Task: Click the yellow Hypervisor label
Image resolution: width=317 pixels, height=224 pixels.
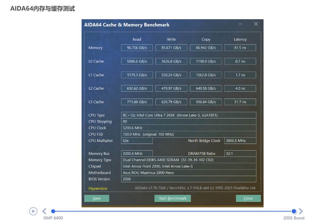Action: point(98,189)
